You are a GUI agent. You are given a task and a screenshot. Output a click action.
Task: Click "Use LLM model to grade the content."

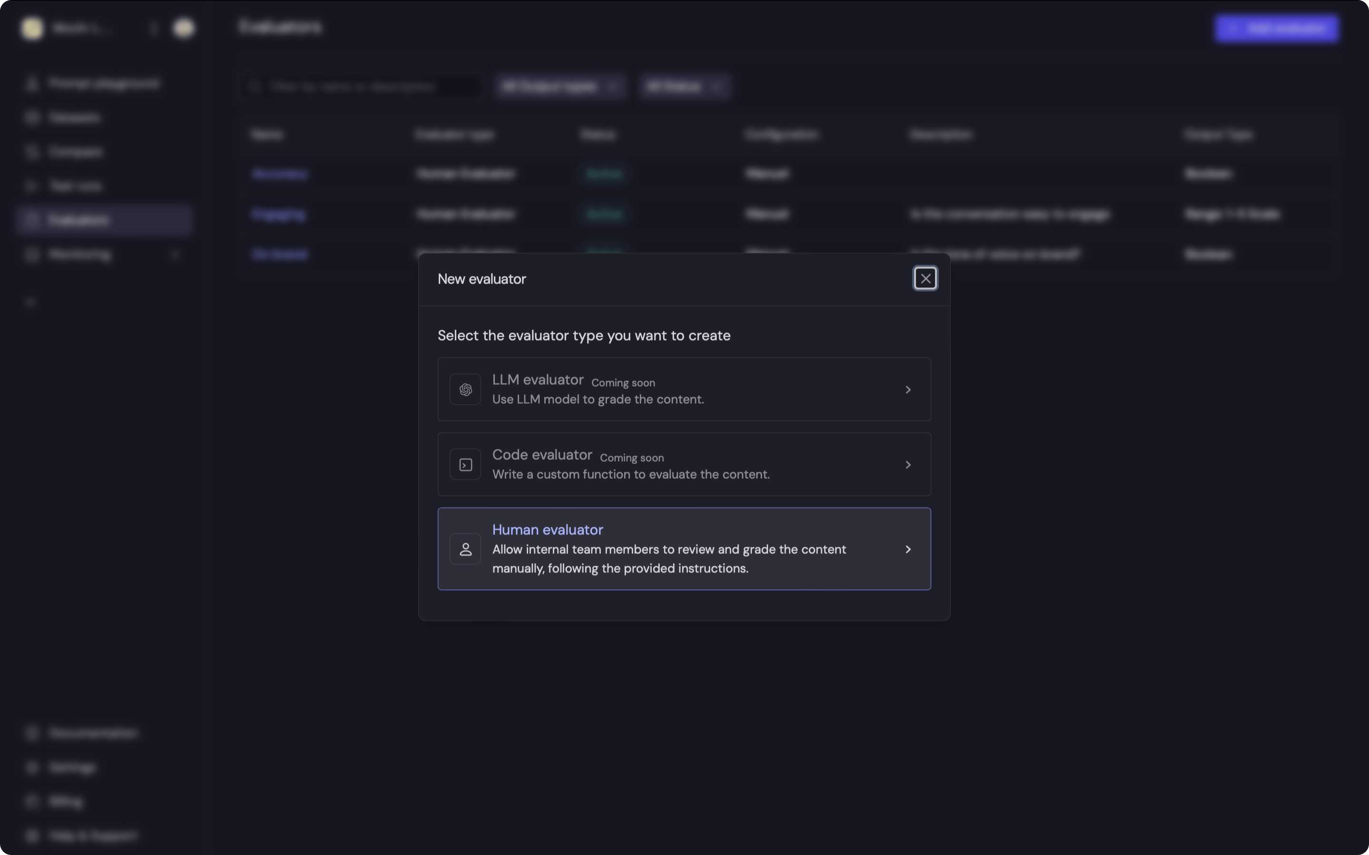click(x=598, y=399)
